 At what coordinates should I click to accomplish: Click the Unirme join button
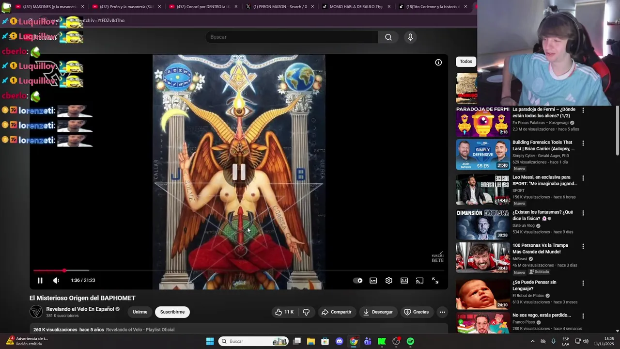pyautogui.click(x=140, y=312)
